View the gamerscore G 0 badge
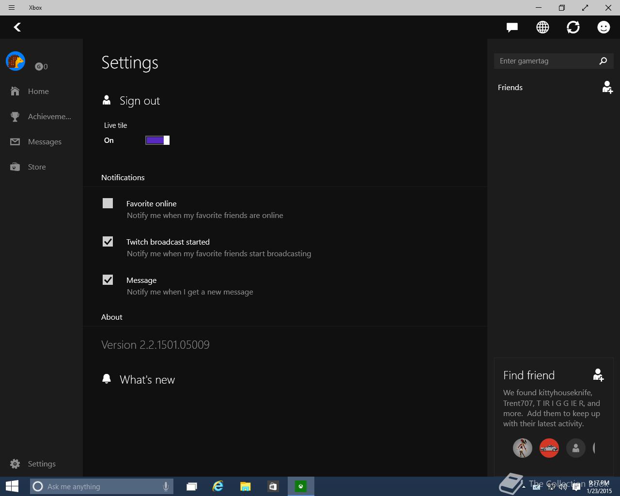 pyautogui.click(x=41, y=67)
